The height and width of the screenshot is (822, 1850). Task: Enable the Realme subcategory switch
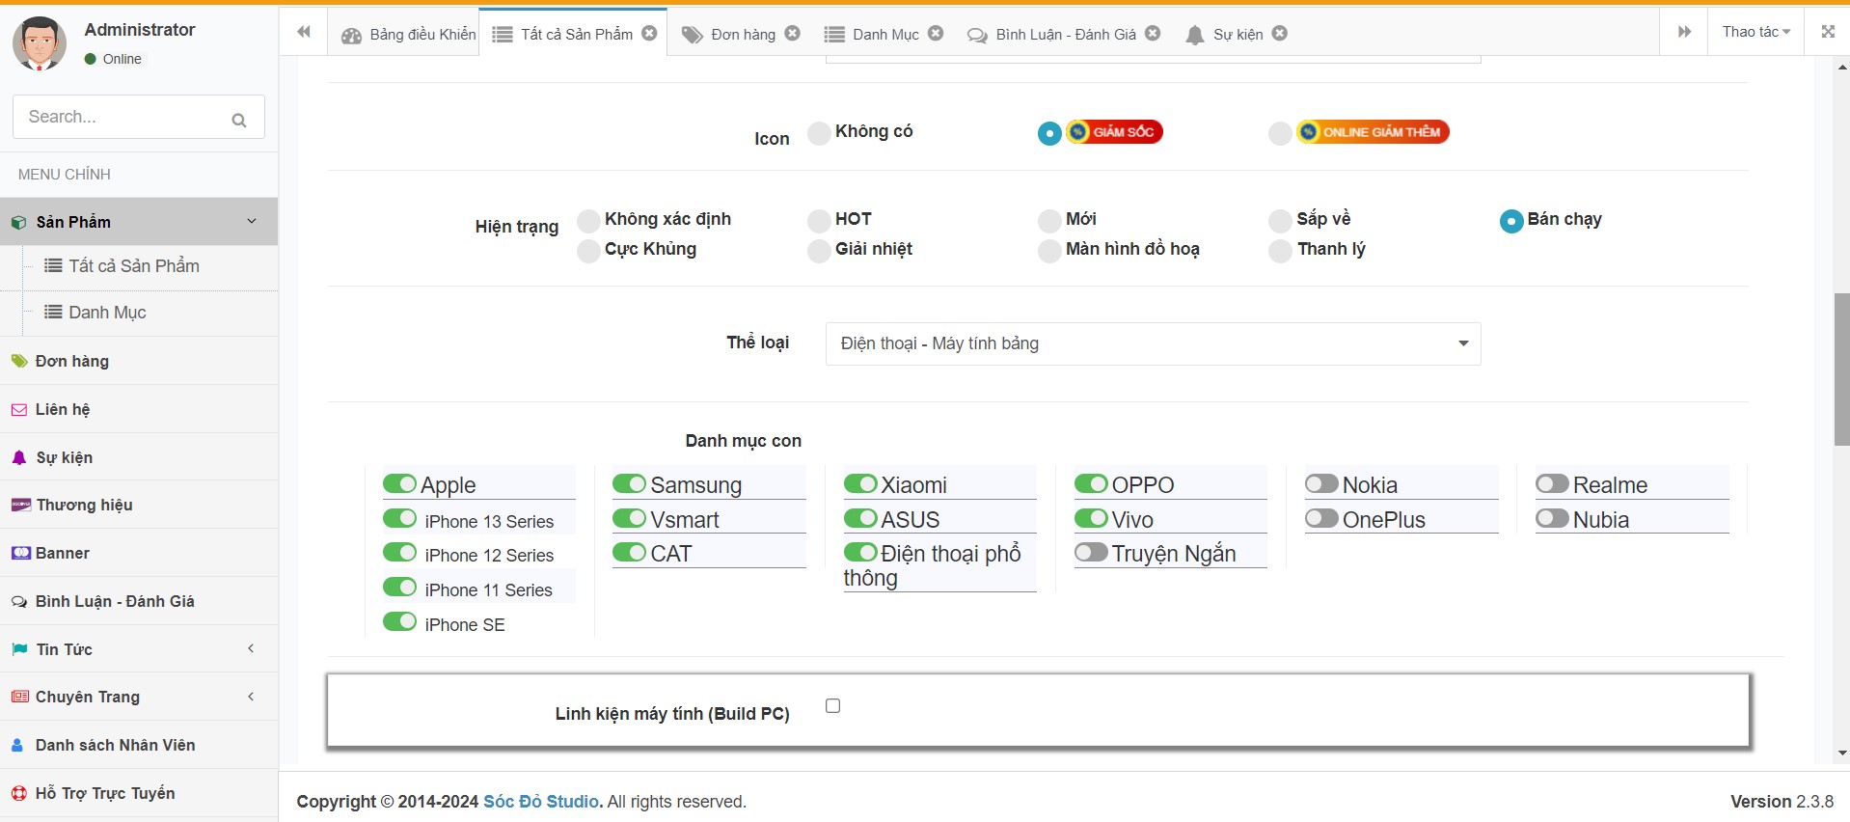tap(1552, 483)
